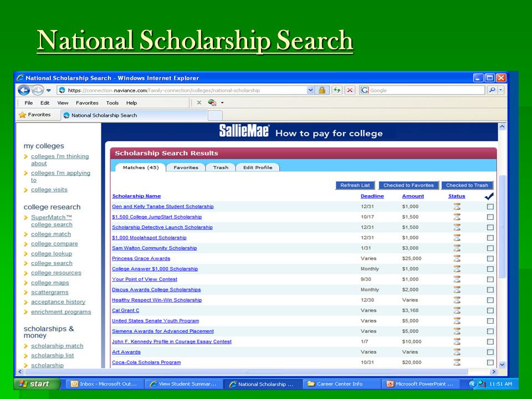Check the Your Point of View Contest box
Screen dimensions: 532x399
490,279
